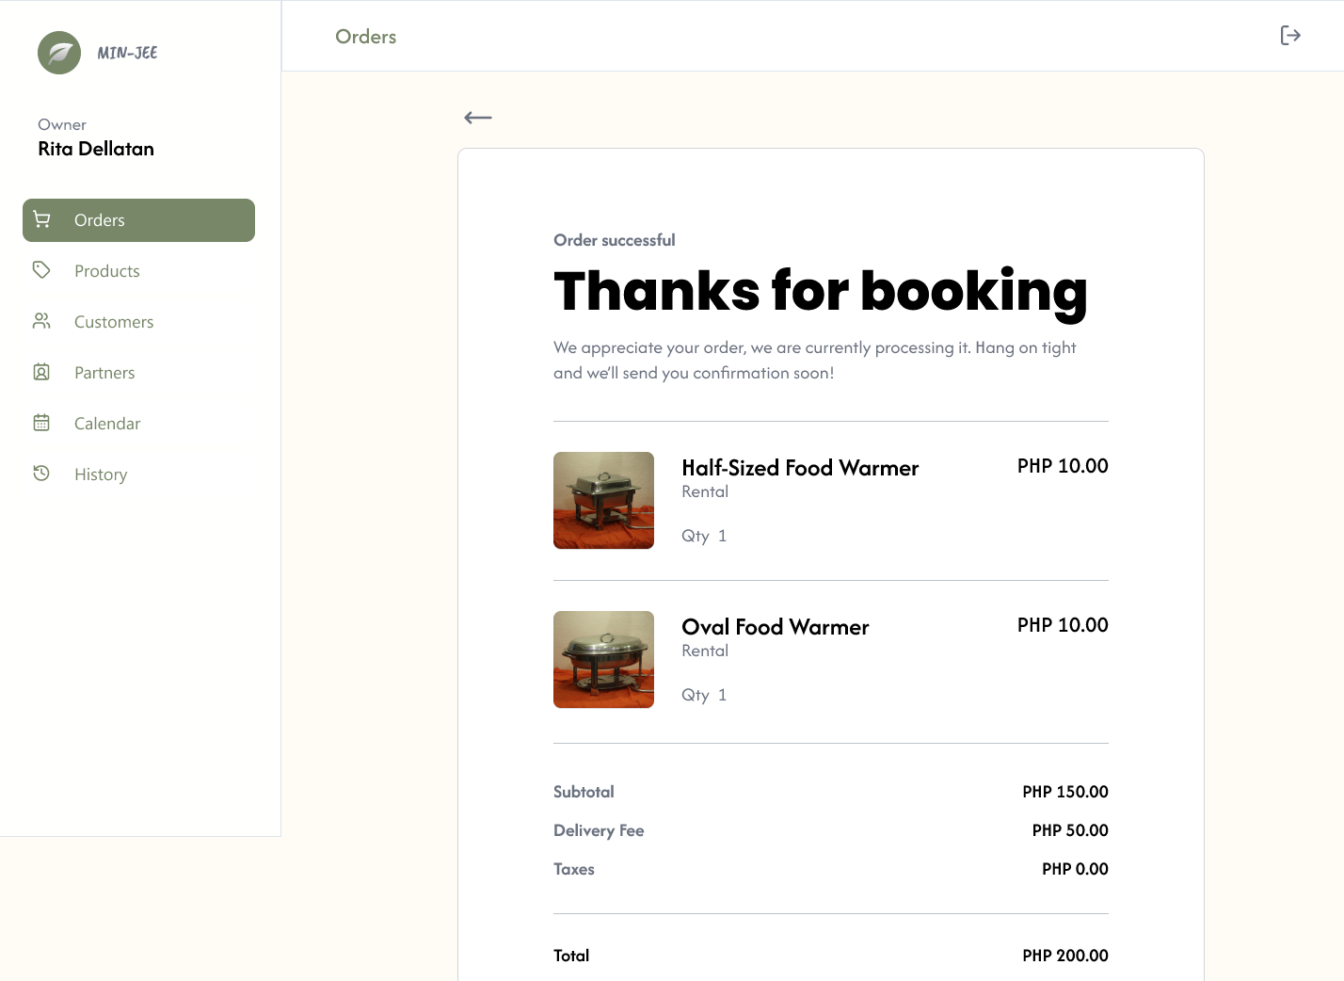
Task: Click the Half-Sized Food Warmer title
Action: [x=800, y=468]
